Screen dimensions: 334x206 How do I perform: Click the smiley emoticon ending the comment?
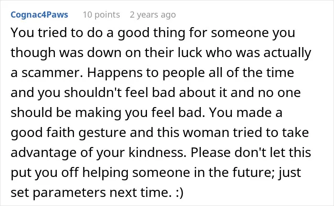pyautogui.click(x=179, y=192)
